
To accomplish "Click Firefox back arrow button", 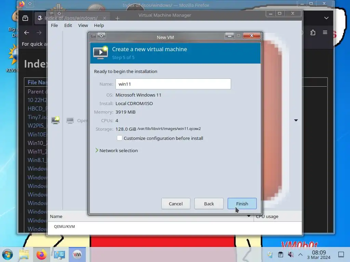I will [x=27, y=33].
